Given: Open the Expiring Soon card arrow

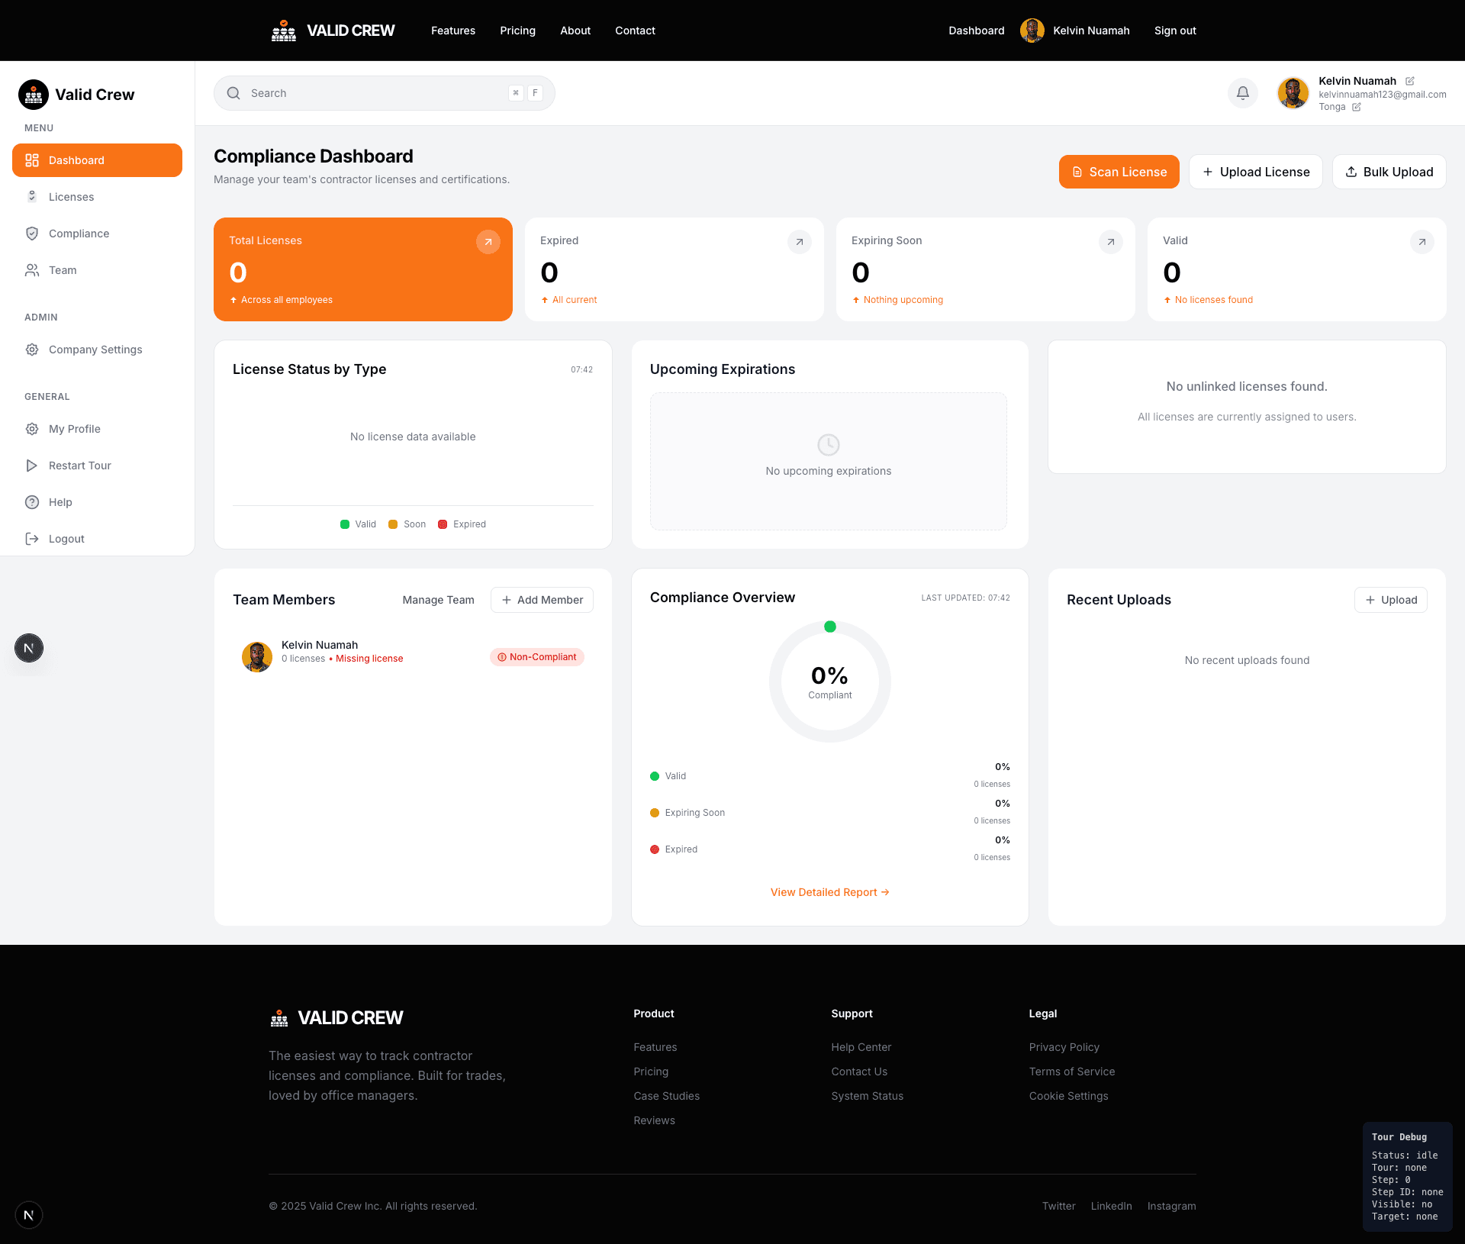Looking at the screenshot, I should pyautogui.click(x=1110, y=242).
